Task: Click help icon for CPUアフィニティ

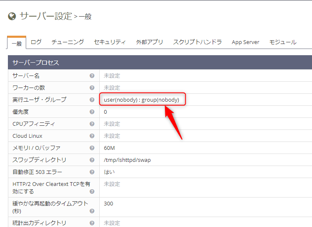Action: click(x=92, y=124)
